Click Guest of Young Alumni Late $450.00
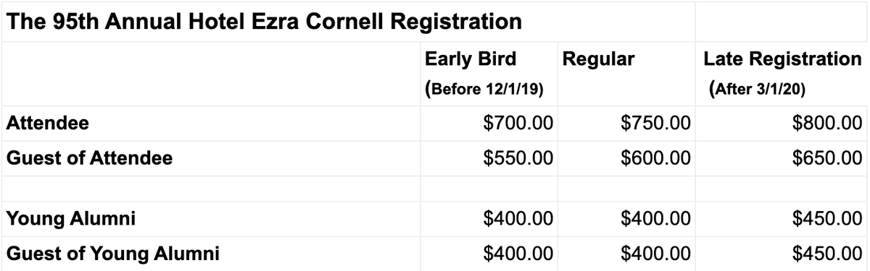 point(782,254)
